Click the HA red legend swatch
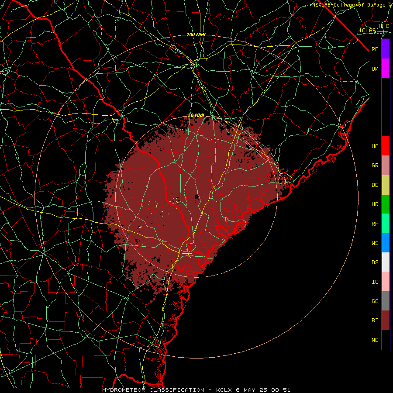This screenshot has width=393, height=393. [x=386, y=146]
